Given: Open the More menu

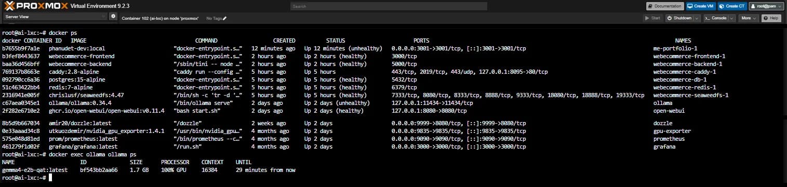Looking at the screenshot, I should 749,18.
